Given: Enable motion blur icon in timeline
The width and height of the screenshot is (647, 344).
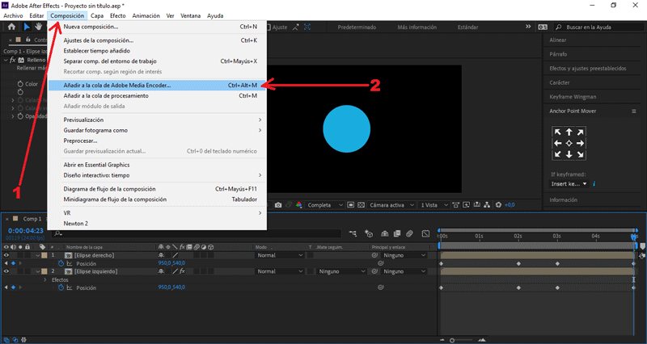Looking at the screenshot, I should pyautogui.click(x=409, y=233).
